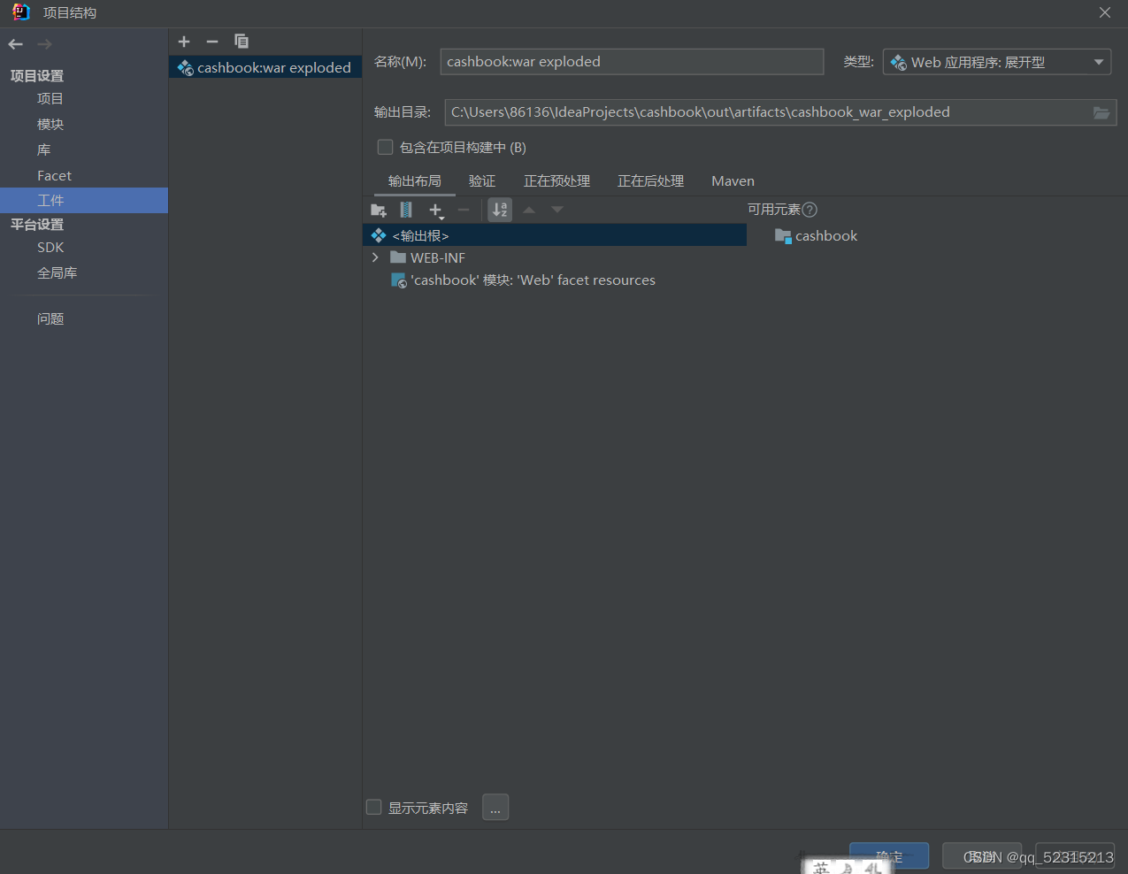Switch to the 验证 tab
This screenshot has width=1128, height=874.
(x=481, y=180)
